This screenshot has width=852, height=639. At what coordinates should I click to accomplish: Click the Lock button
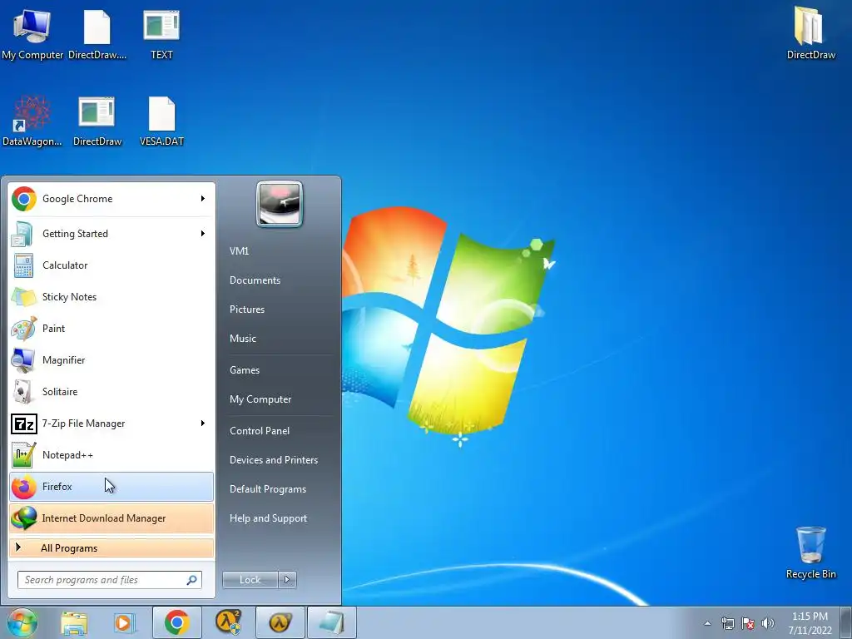click(250, 580)
